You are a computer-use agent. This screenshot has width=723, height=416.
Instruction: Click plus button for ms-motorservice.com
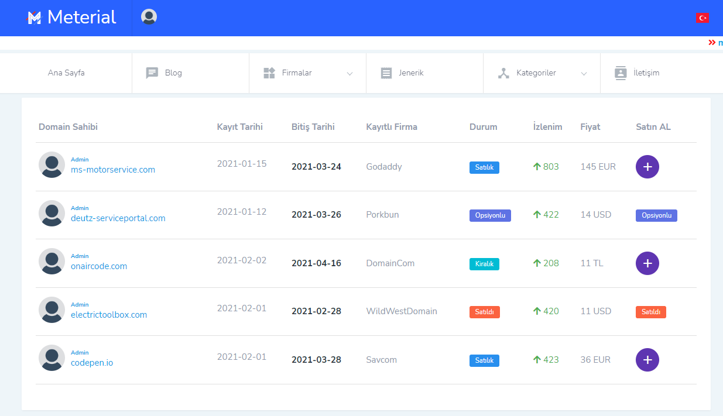(x=647, y=167)
